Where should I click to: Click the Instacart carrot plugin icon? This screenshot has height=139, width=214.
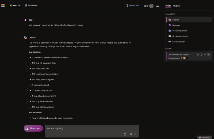[x=182, y=58]
